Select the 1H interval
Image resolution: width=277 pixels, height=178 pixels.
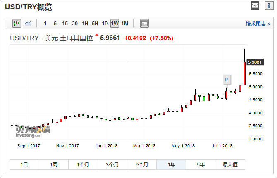point(85,24)
